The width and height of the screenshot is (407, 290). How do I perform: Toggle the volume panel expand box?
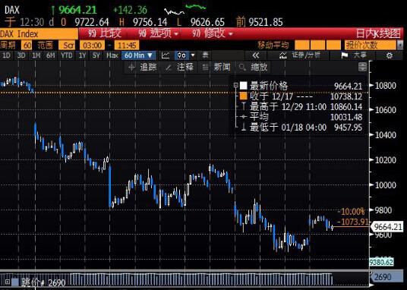8,282
